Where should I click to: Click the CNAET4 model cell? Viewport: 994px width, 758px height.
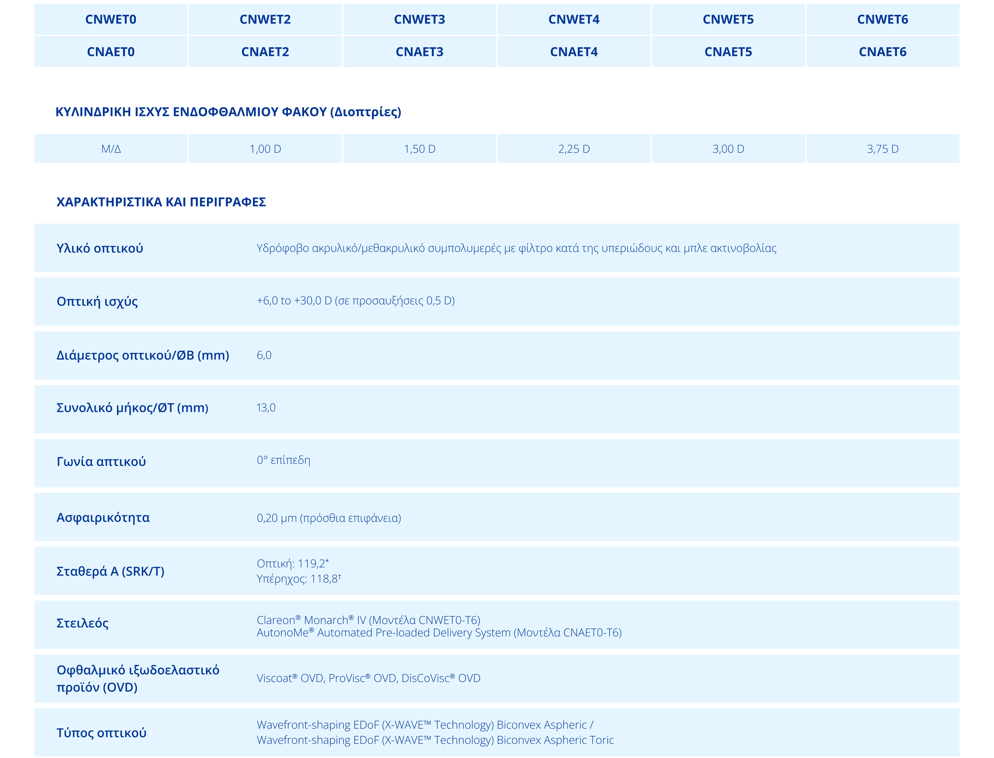coord(574,52)
